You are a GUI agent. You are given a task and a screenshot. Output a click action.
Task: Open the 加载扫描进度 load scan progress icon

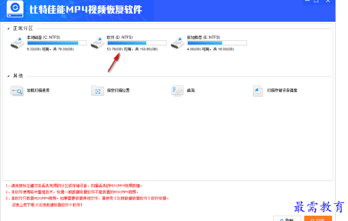pyautogui.click(x=17, y=91)
